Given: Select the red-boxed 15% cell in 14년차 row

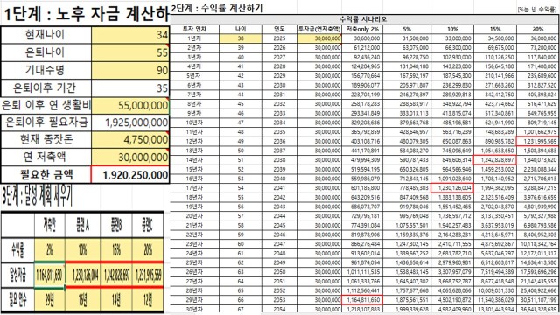Looking at the screenshot, I should pos(494,160).
